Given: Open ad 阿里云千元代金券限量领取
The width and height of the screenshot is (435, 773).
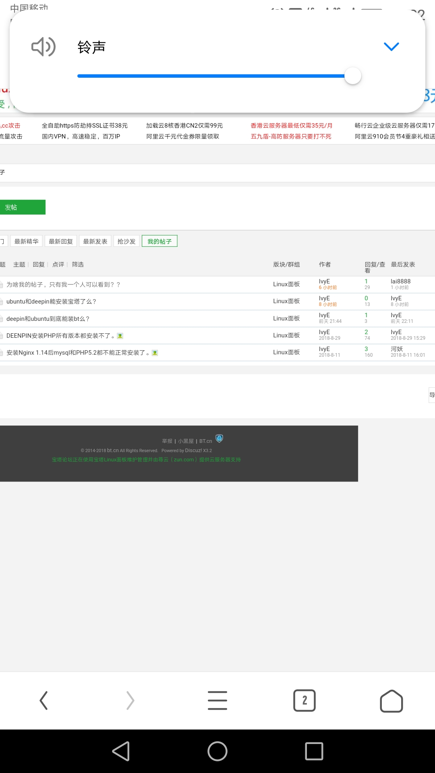Looking at the screenshot, I should pyautogui.click(x=183, y=136).
